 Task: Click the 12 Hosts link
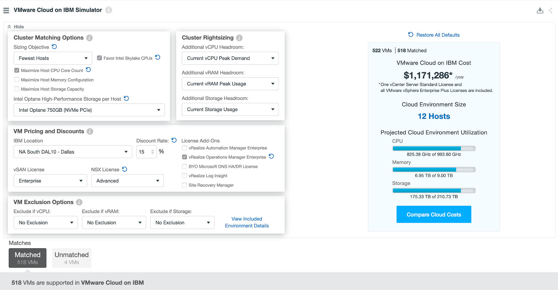point(434,116)
